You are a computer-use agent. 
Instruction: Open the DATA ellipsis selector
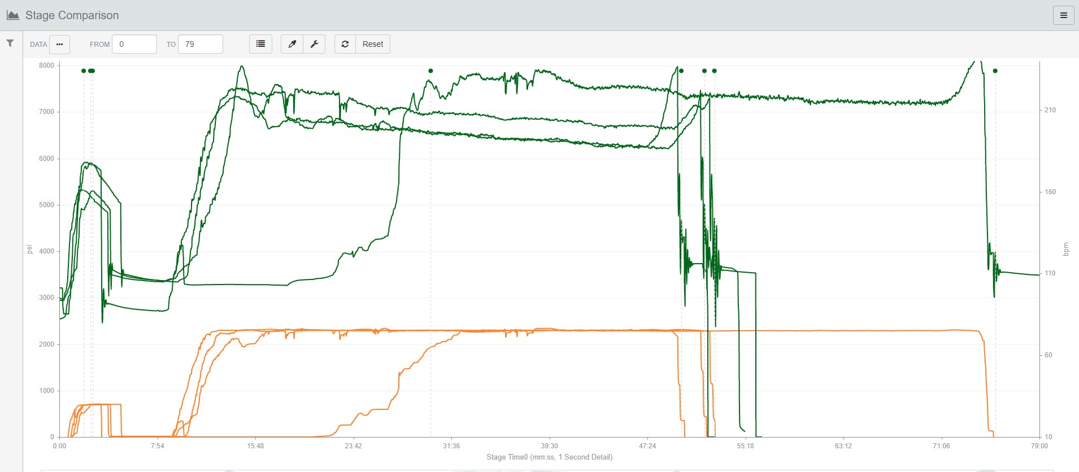59,44
